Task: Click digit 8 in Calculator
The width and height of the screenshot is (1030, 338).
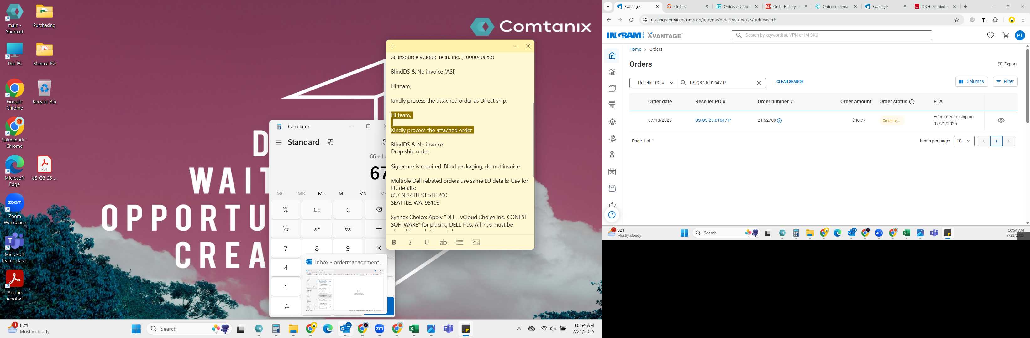Action: click(317, 248)
